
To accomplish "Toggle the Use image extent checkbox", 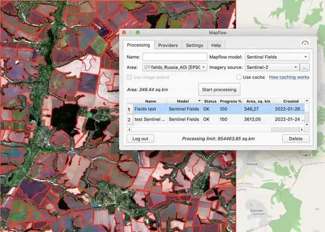I will coord(129,77).
